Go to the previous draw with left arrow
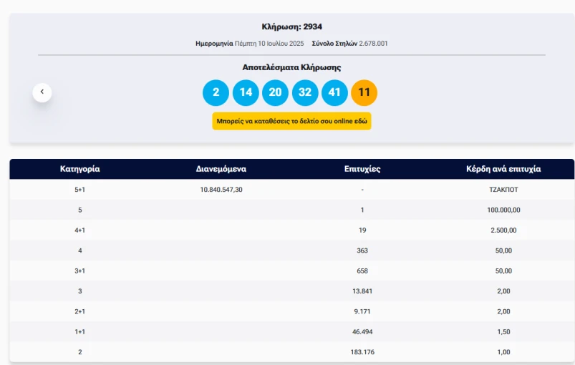 click(x=42, y=92)
